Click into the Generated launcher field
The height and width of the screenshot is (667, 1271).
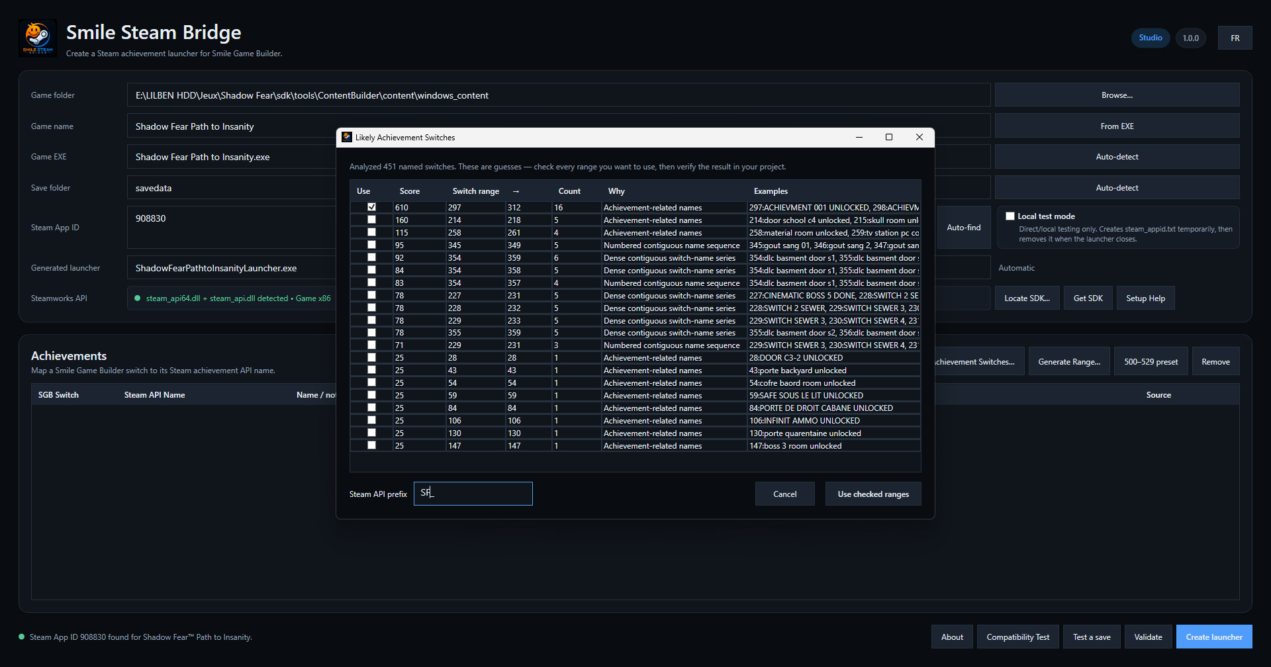(x=232, y=268)
